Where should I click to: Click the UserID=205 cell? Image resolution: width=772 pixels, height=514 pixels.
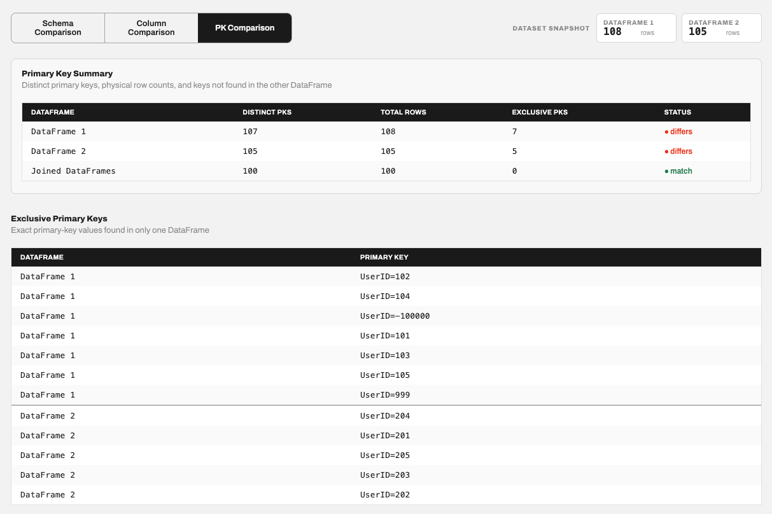385,455
